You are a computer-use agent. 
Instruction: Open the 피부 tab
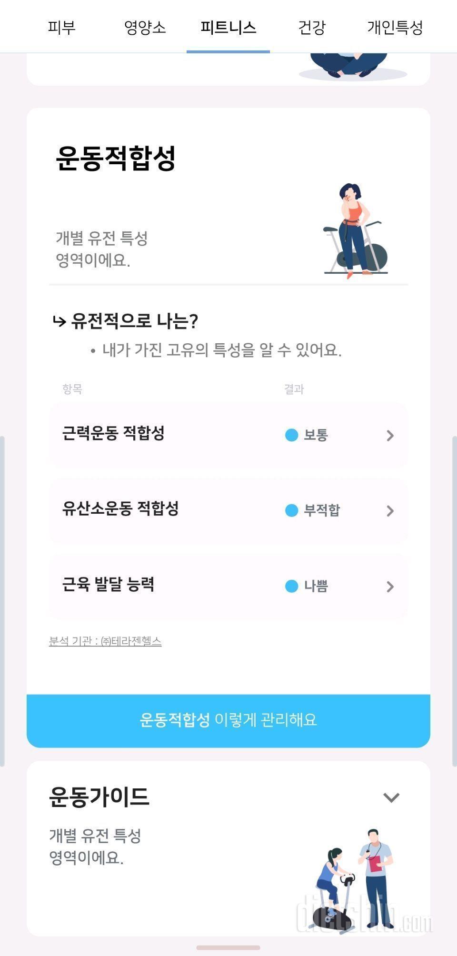61,27
